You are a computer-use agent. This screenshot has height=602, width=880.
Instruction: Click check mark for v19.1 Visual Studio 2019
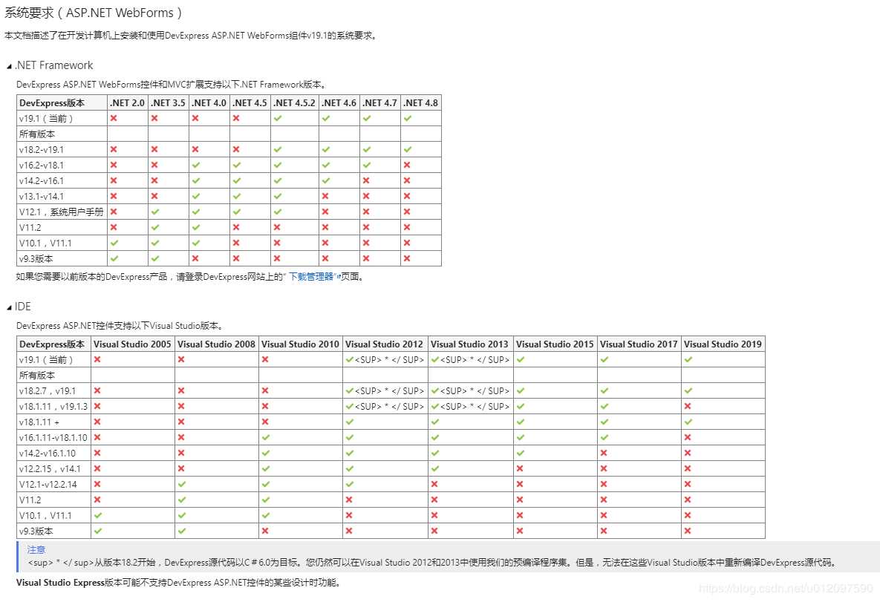(688, 359)
